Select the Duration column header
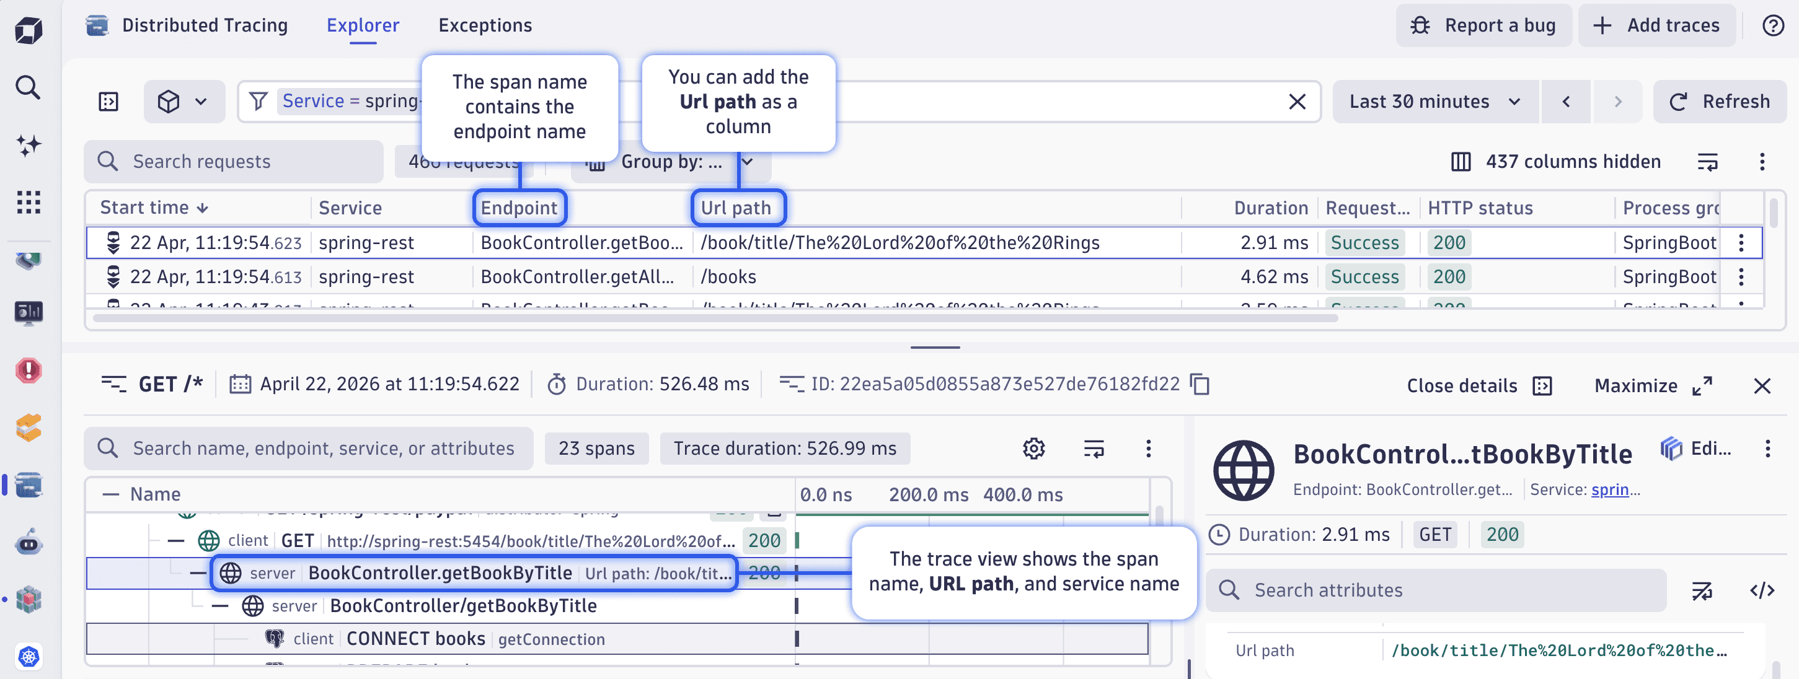The image size is (1799, 679). pyautogui.click(x=1270, y=208)
